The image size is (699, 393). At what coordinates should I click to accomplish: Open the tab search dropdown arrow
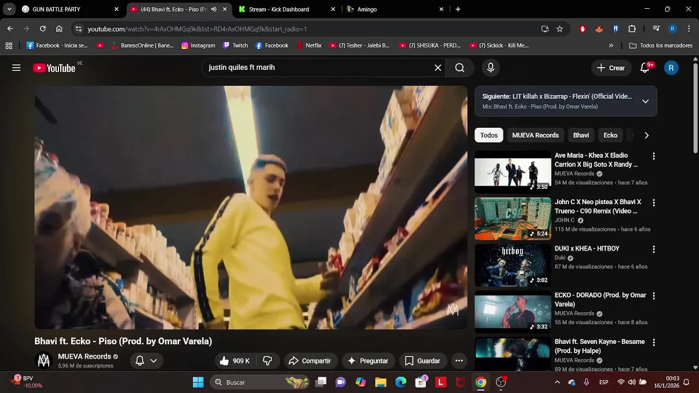pyautogui.click(x=9, y=9)
